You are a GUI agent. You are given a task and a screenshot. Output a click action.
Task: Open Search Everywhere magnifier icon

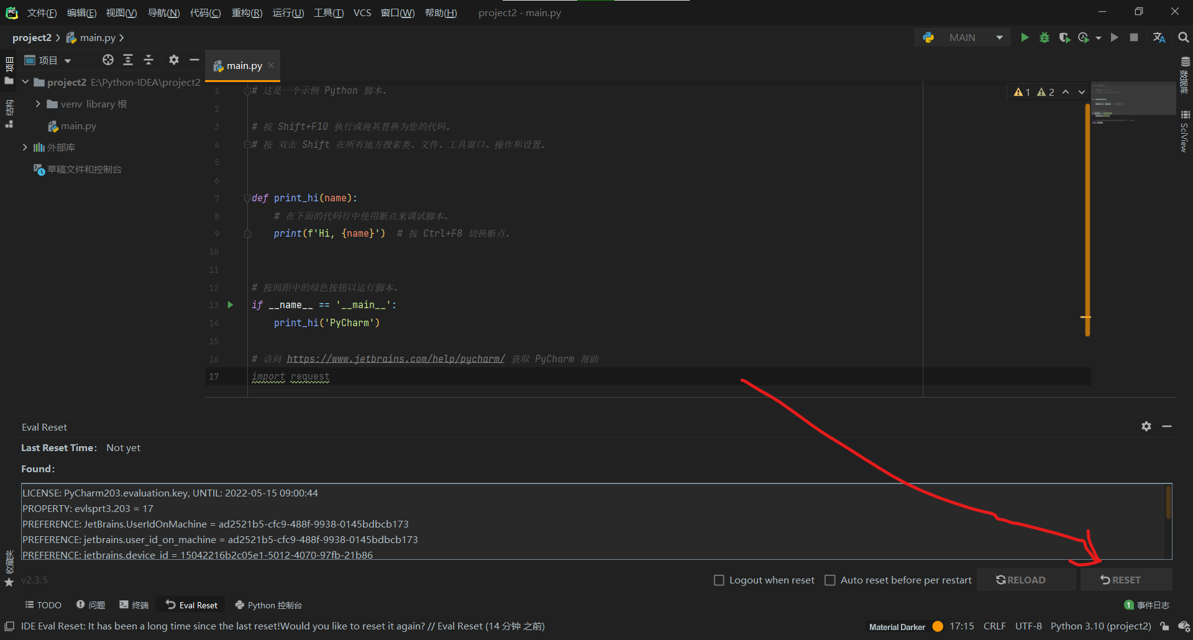1184,38
